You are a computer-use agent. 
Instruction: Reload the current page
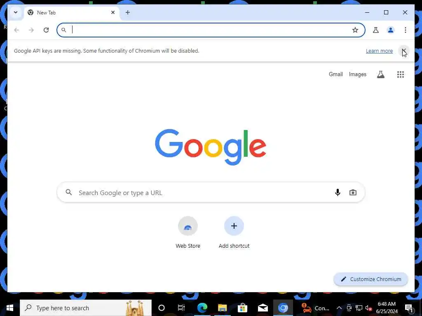tap(46, 30)
